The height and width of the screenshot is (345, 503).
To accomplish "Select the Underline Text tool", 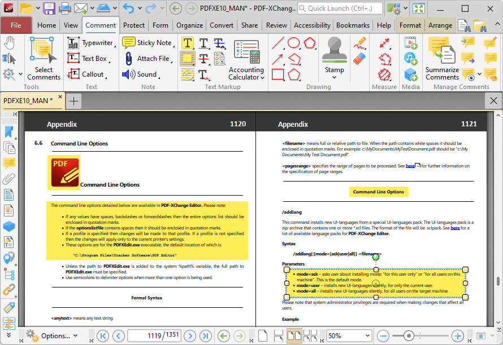I will coord(204,43).
